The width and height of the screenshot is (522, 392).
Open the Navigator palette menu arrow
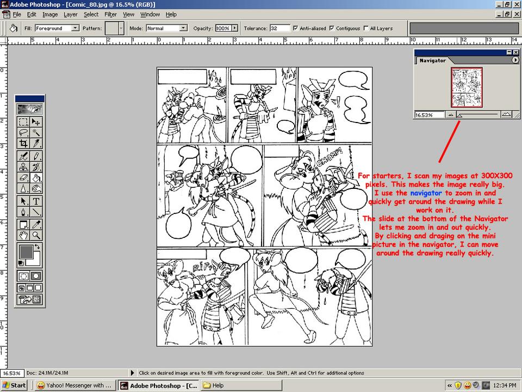515,60
